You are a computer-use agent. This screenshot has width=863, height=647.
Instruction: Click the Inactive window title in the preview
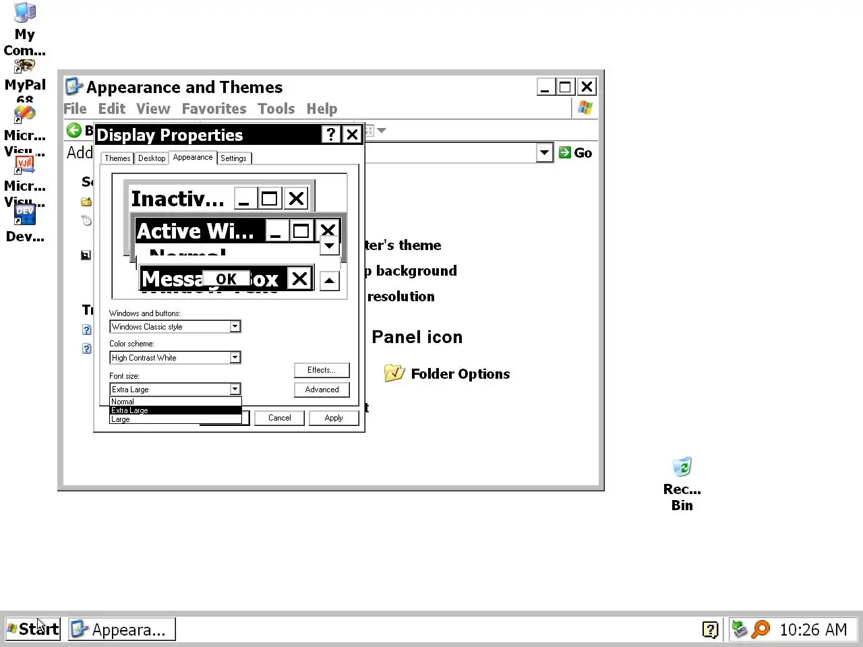click(x=177, y=199)
